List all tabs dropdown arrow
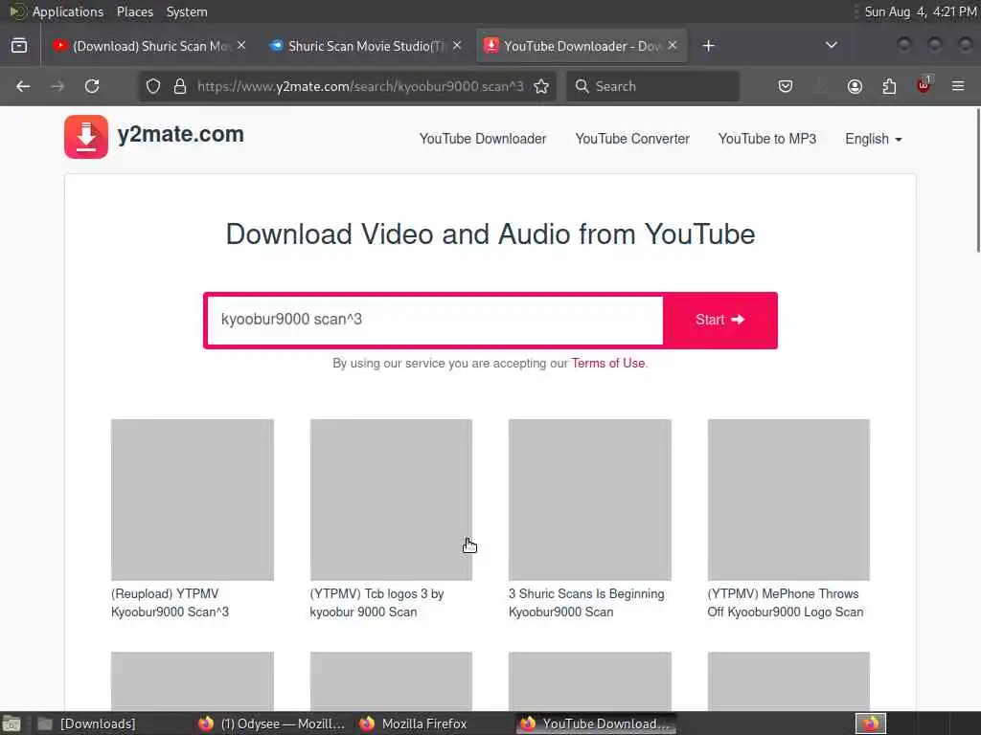Viewport: 981px width, 735px height. 832,45
